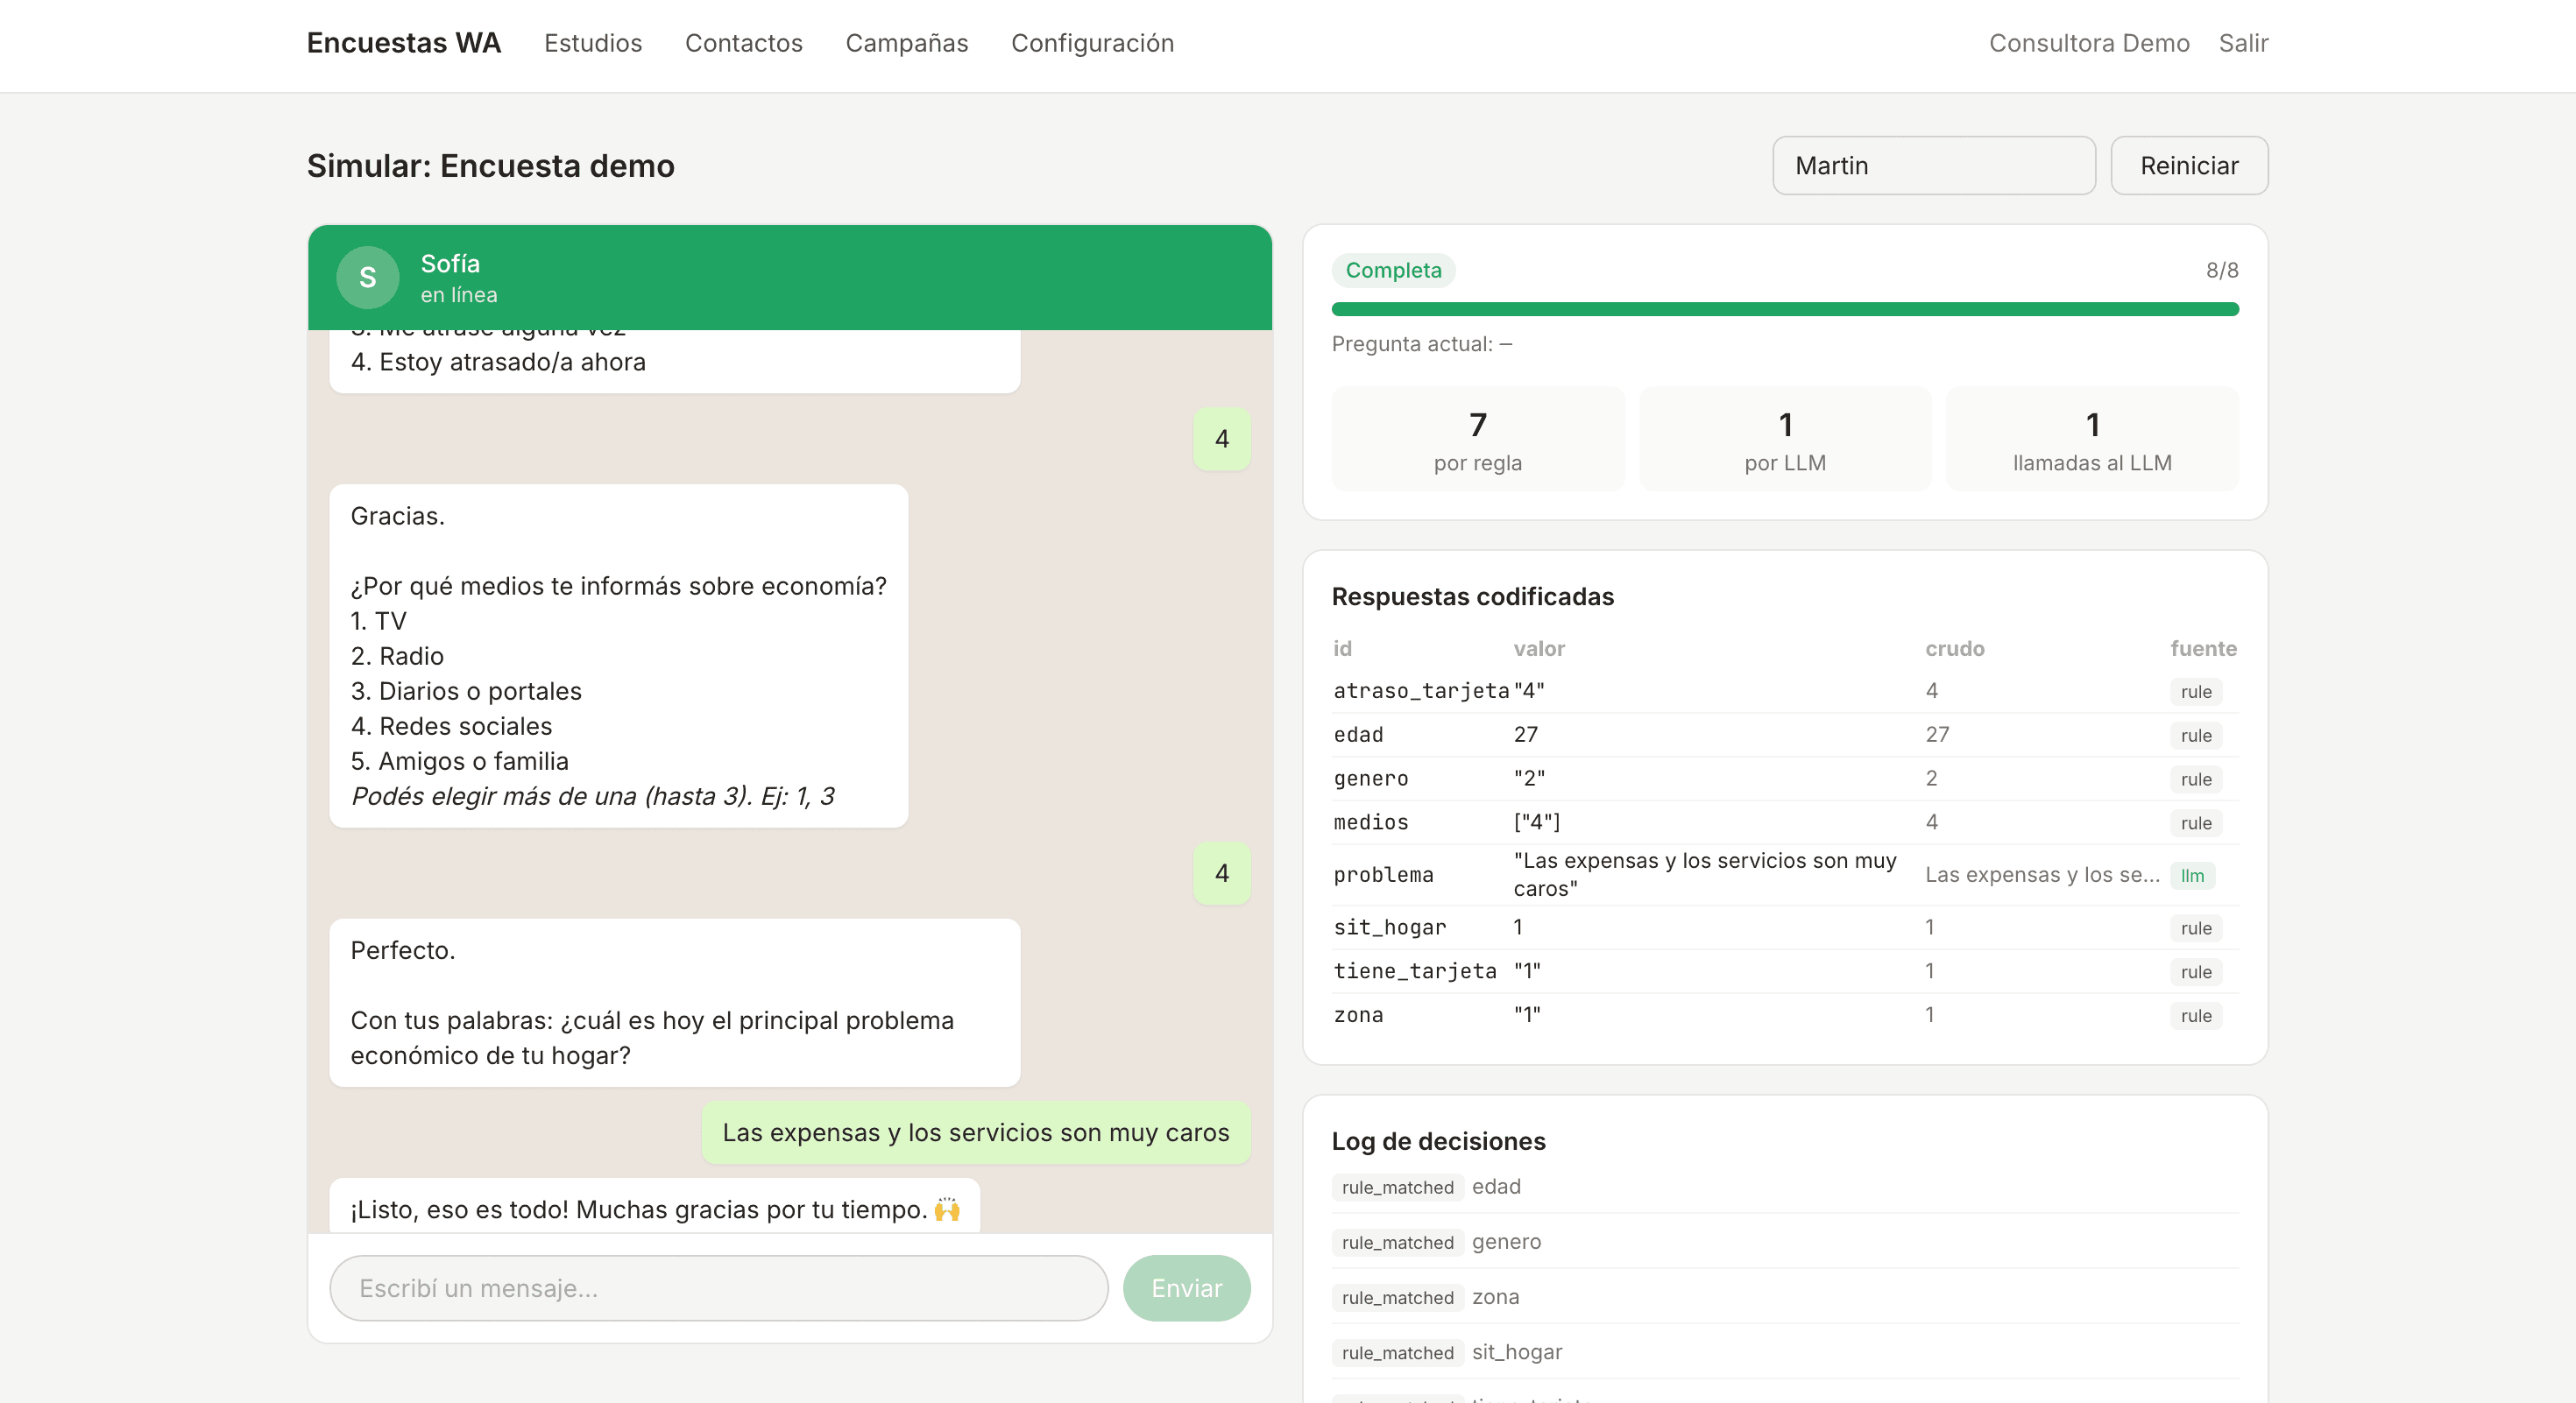Click the tiene_tarjeta row id
Screen dimensions: 2576x1403
pyautogui.click(x=1414, y=971)
